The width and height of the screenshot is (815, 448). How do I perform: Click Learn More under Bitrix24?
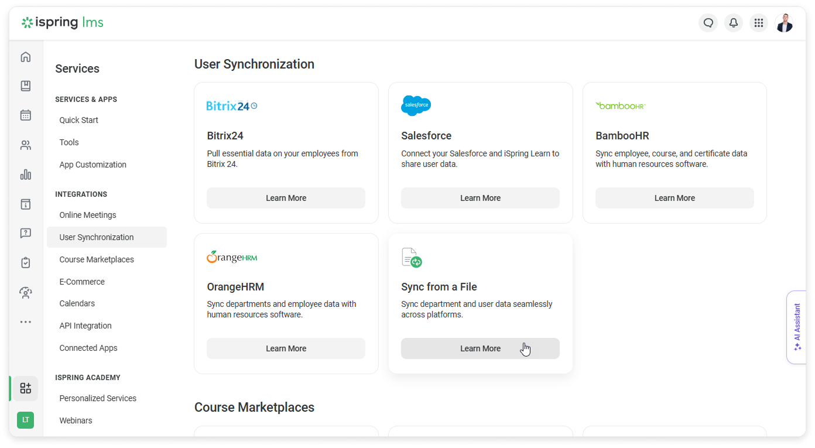point(286,198)
